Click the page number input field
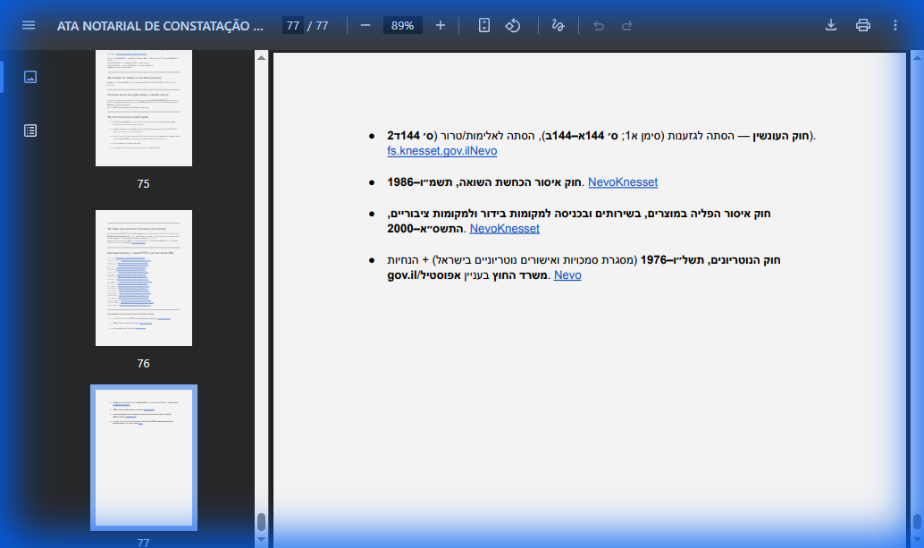Viewport: 924px width, 548px height. point(293,25)
